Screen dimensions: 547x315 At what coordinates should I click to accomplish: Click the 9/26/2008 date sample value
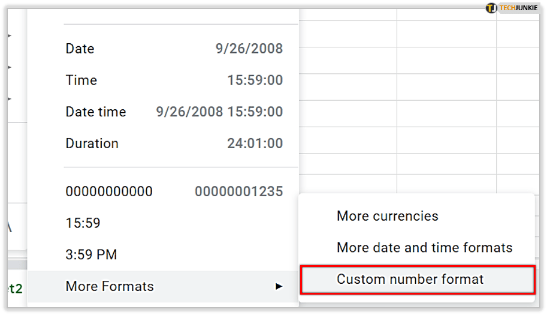pyautogui.click(x=249, y=49)
